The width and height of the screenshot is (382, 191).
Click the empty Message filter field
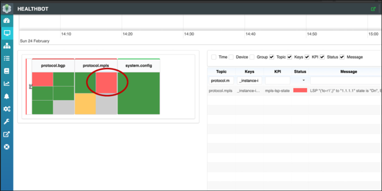[x=345, y=80]
